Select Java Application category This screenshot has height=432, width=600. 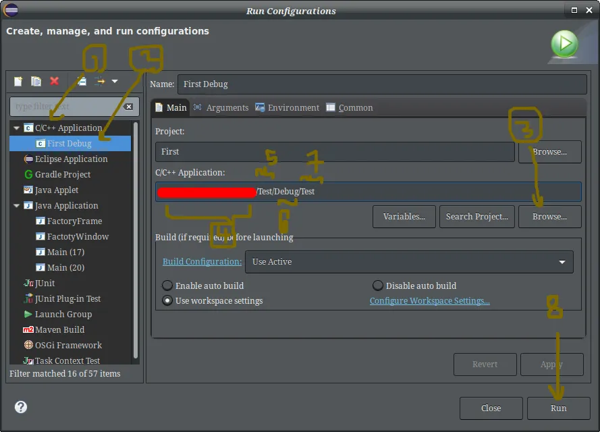[61, 205]
